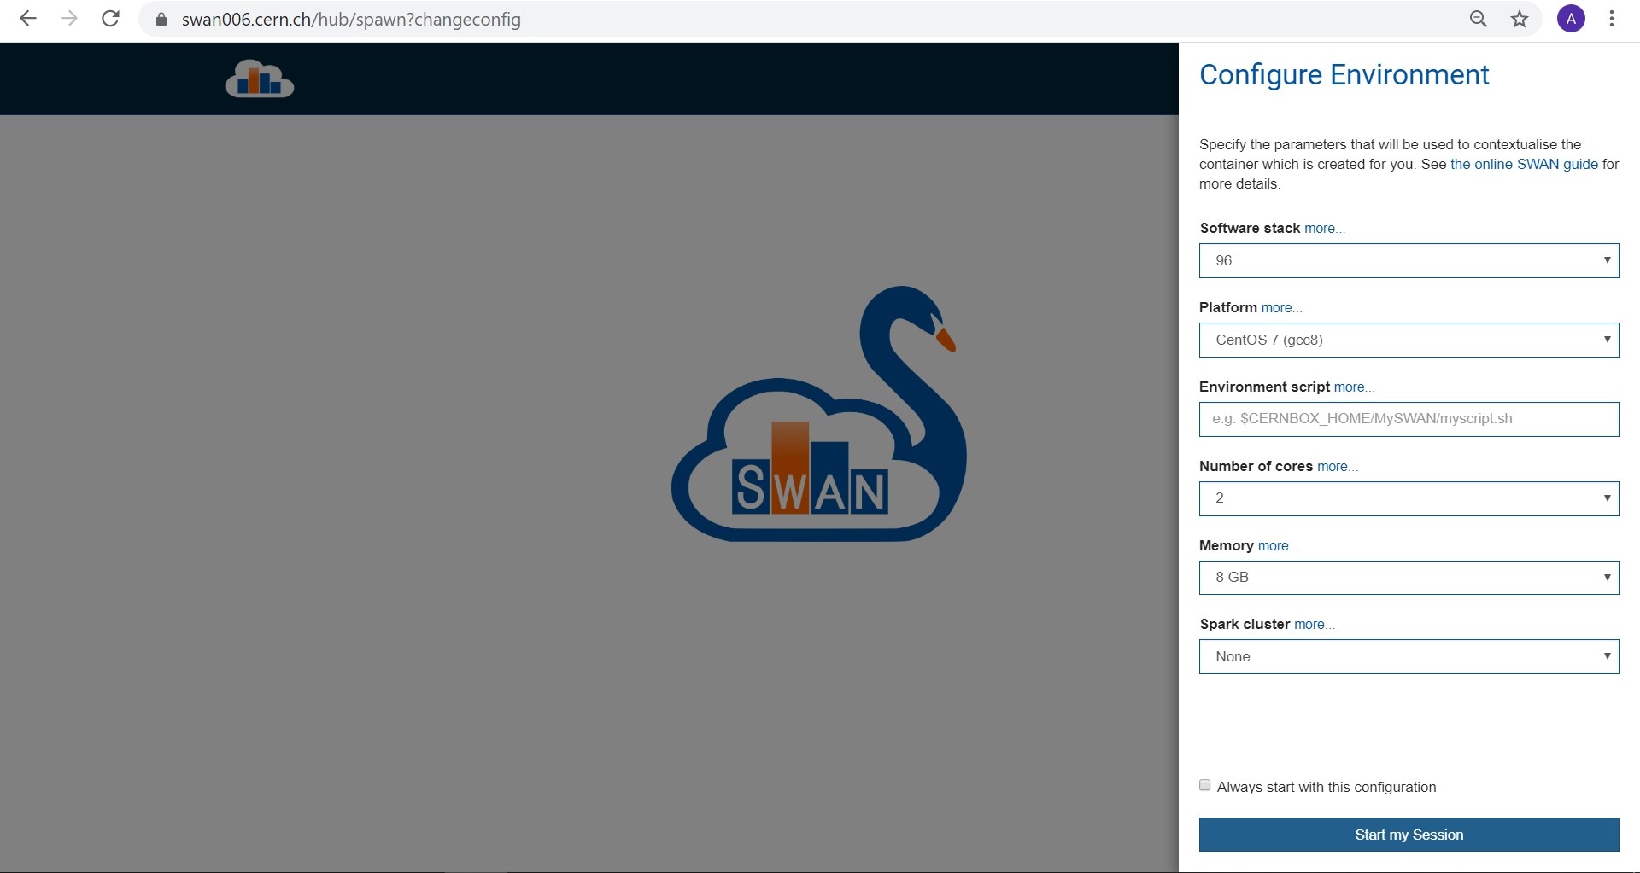Viewport: 1640px width, 873px height.
Task: Click 'more...' next to Memory
Action: tap(1278, 546)
